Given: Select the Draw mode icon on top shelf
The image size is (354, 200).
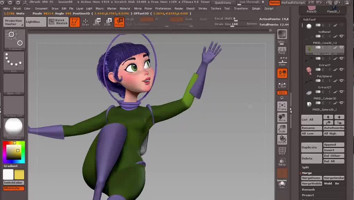Looking at the screenshot, I should pos(86,22).
